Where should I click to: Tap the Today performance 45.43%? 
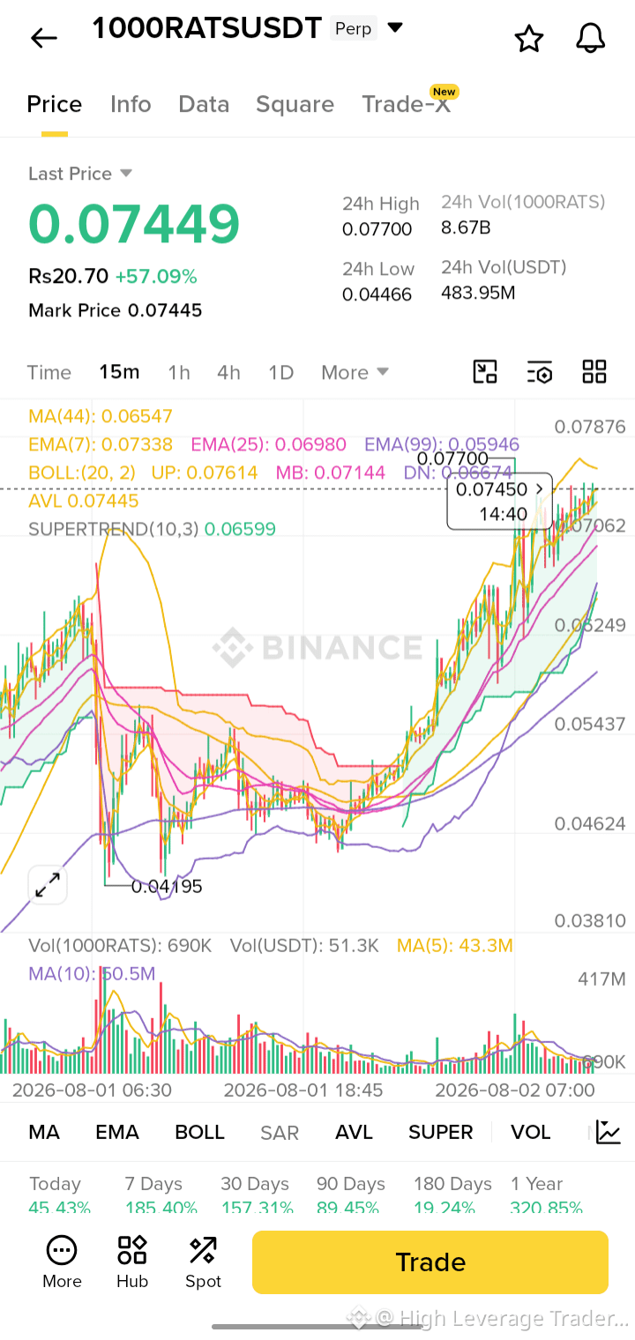coord(59,1209)
